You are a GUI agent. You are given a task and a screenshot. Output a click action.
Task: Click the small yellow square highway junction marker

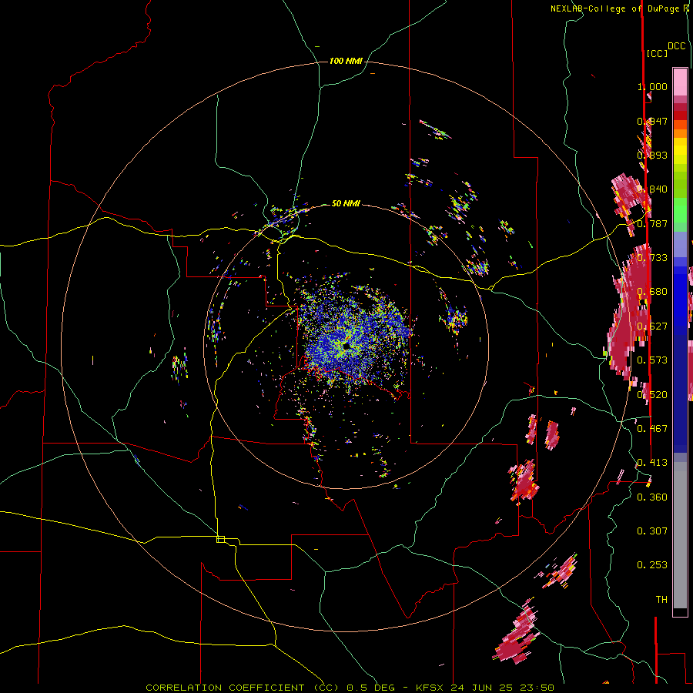(x=220, y=539)
